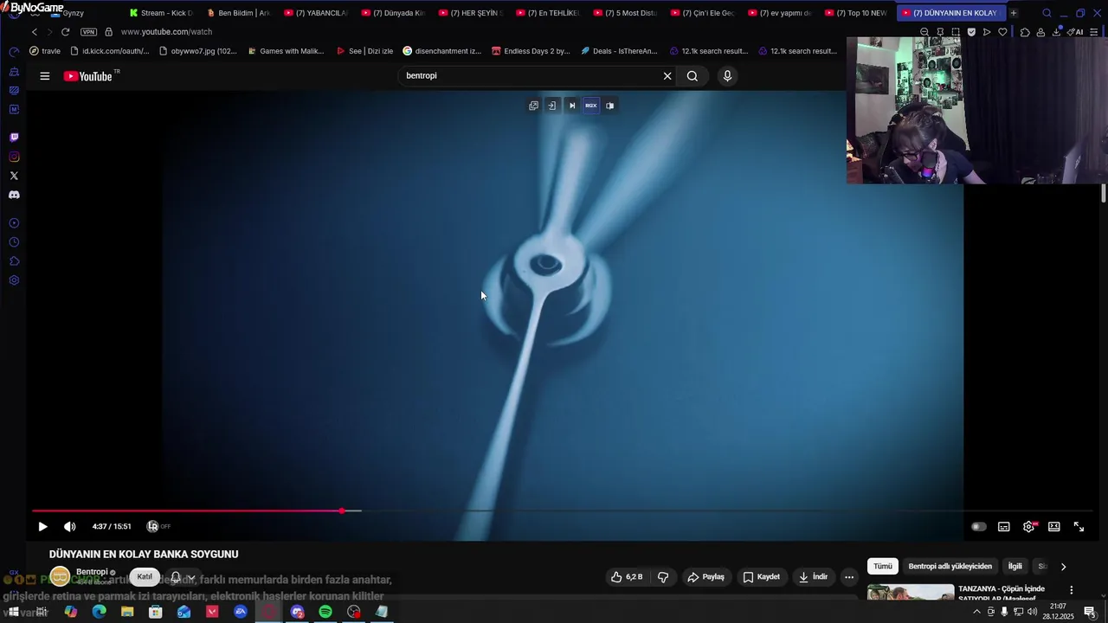Open X (Twitter) in the sidebar
The height and width of the screenshot is (623, 1108).
pyautogui.click(x=14, y=176)
